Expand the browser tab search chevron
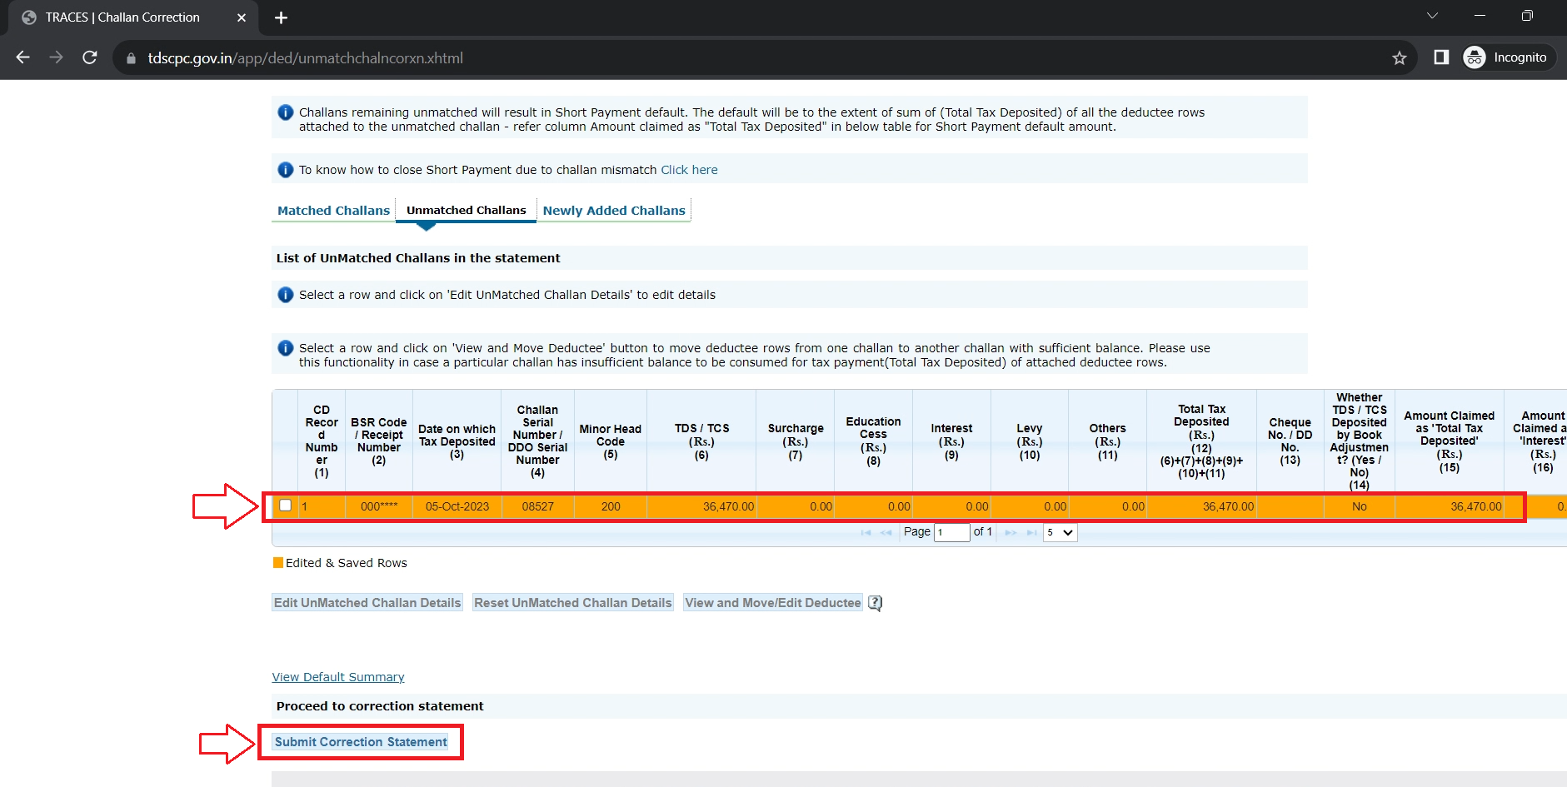 pyautogui.click(x=1432, y=16)
